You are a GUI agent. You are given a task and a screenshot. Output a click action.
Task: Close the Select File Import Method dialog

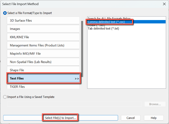[164, 4]
